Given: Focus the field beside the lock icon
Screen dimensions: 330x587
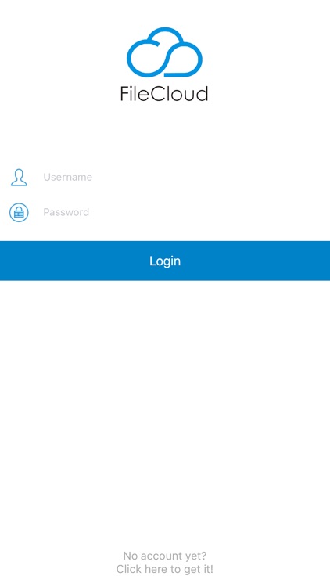Looking at the screenshot, I should 183,212.
